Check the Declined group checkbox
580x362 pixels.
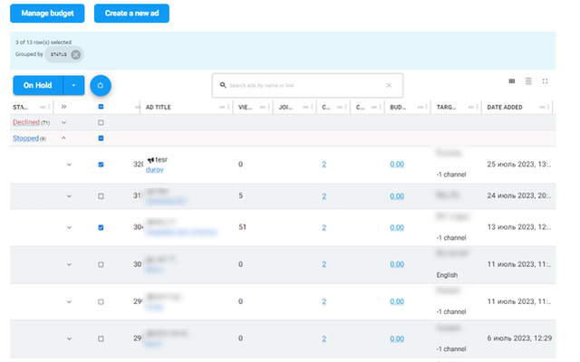click(x=101, y=122)
